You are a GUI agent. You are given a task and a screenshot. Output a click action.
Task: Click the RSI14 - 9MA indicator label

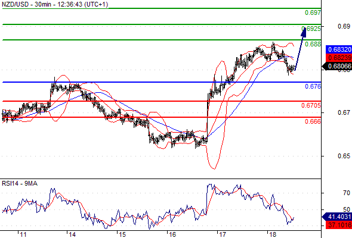tap(20, 184)
